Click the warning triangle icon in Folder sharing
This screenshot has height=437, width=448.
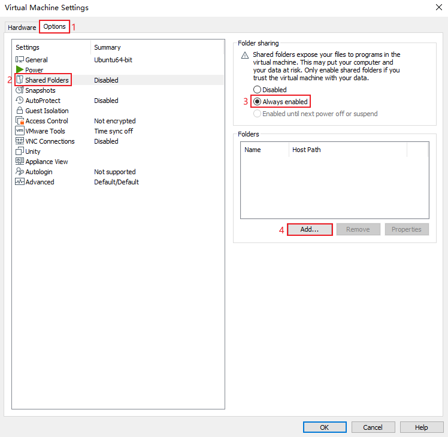[245, 56]
